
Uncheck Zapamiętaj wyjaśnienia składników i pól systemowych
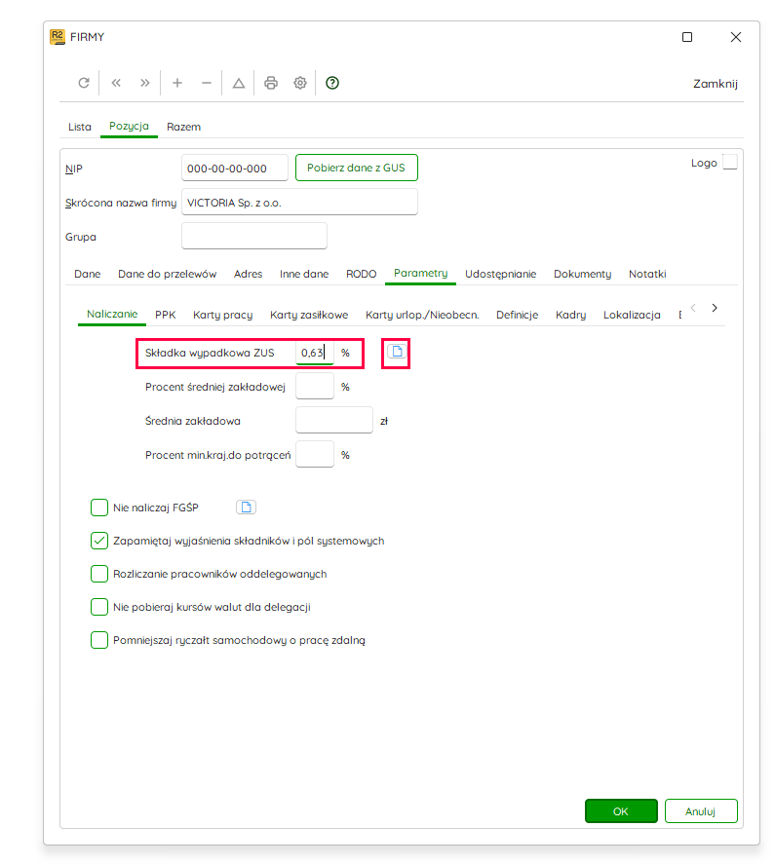coord(99,541)
